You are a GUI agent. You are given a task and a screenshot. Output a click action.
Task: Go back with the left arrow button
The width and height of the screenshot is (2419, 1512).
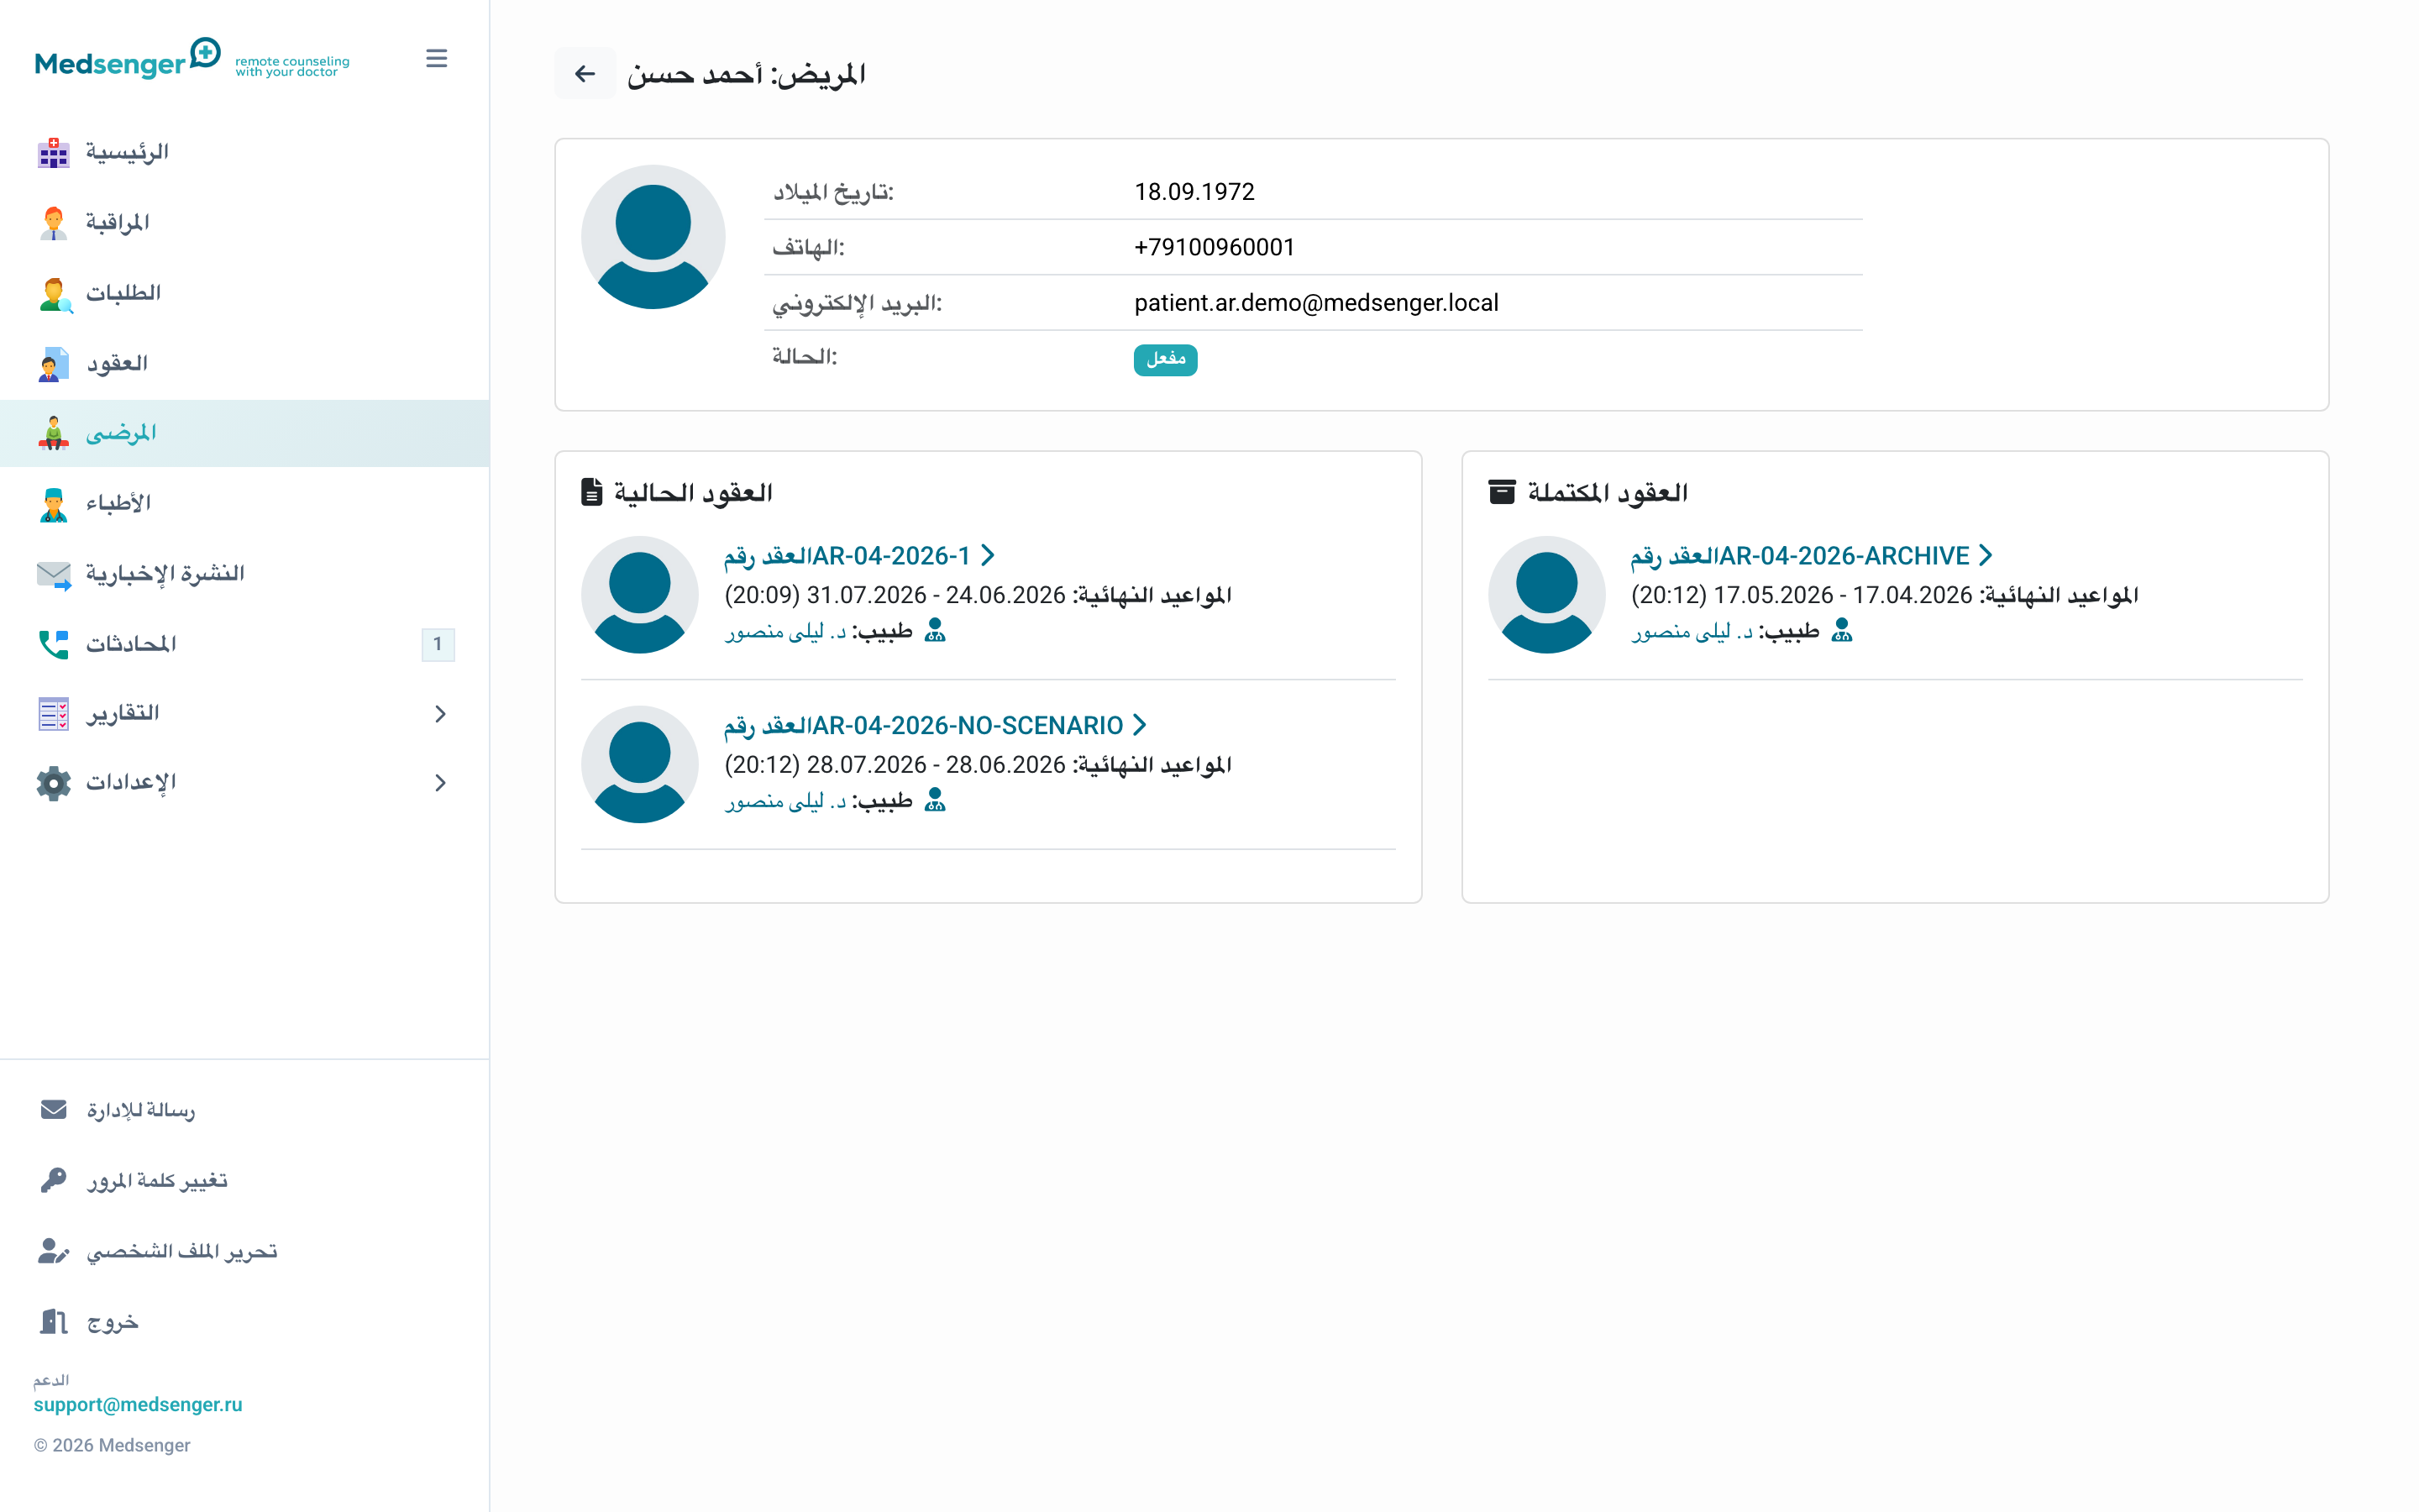point(585,73)
